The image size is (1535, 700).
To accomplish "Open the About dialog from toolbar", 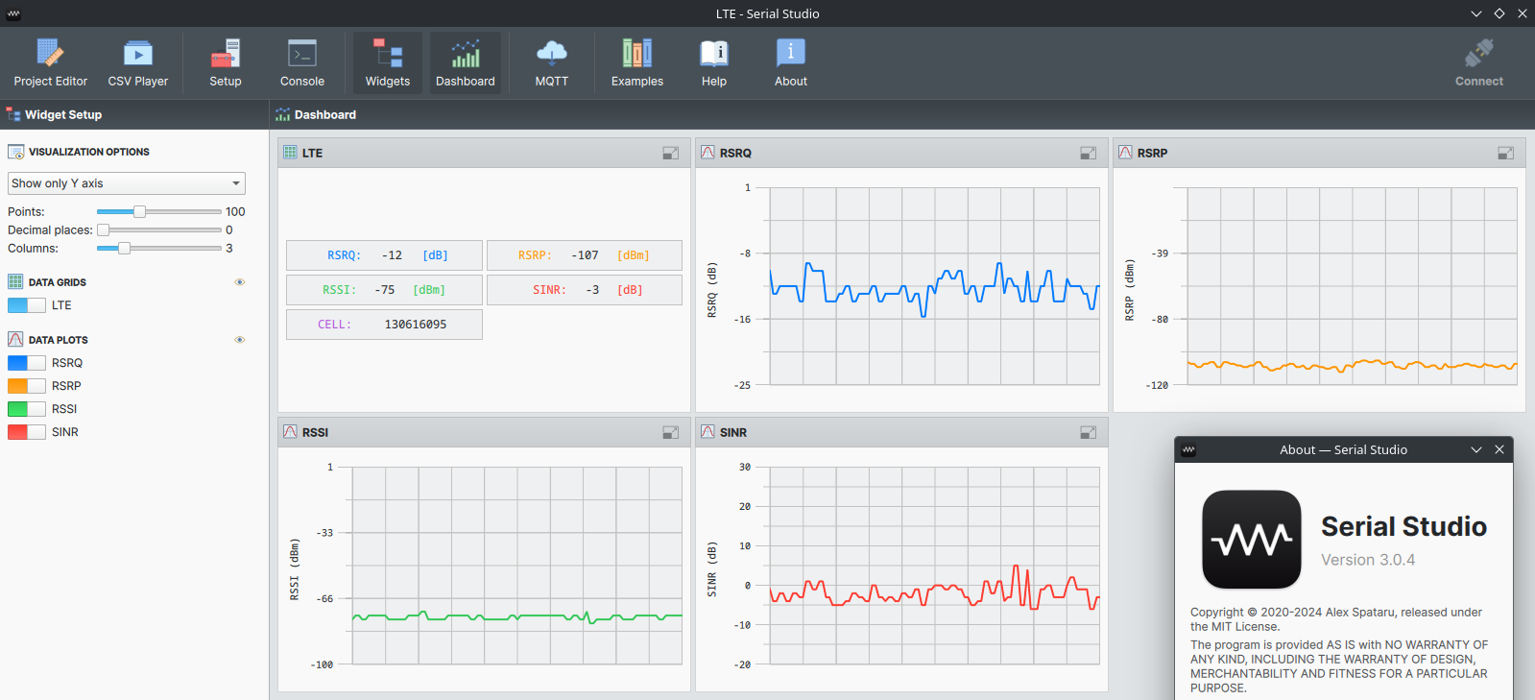I will [791, 63].
